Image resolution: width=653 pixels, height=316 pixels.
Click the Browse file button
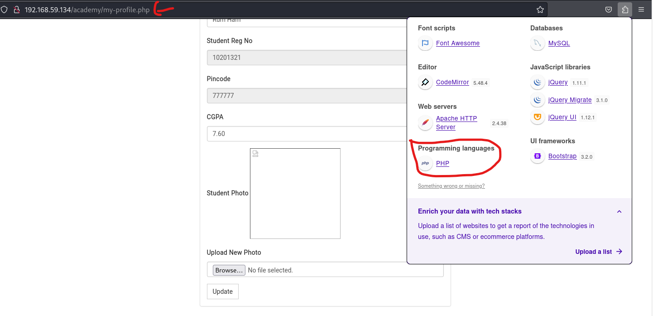[229, 270]
